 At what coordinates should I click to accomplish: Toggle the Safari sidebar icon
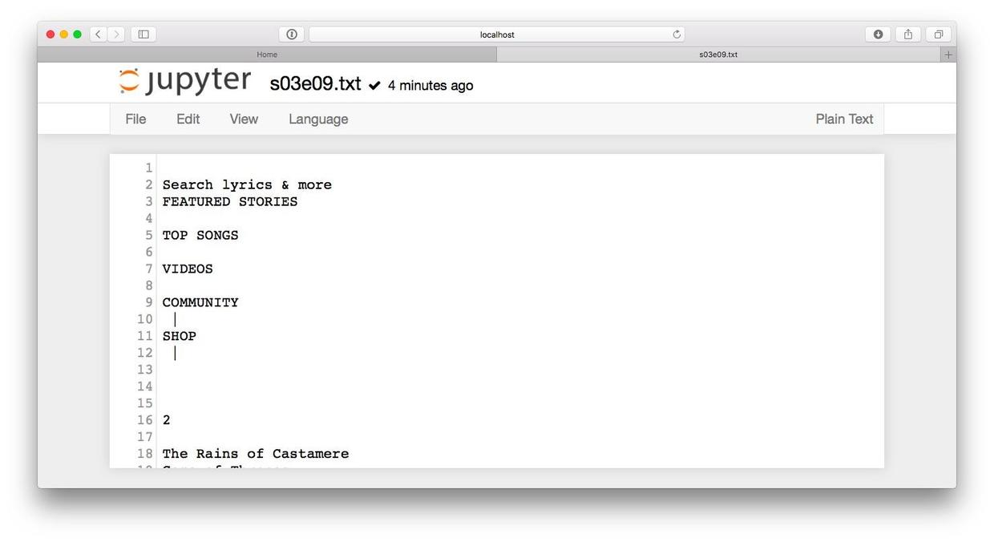143,34
